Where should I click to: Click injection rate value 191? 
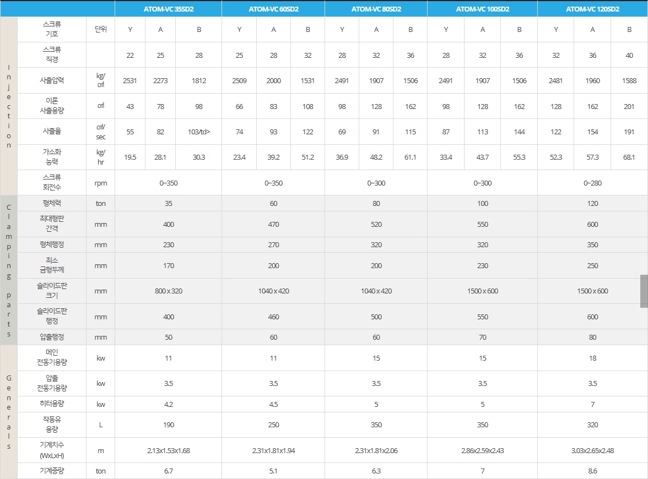(629, 132)
